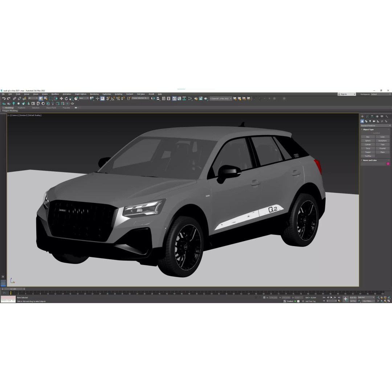Click the object name input field

(373, 164)
